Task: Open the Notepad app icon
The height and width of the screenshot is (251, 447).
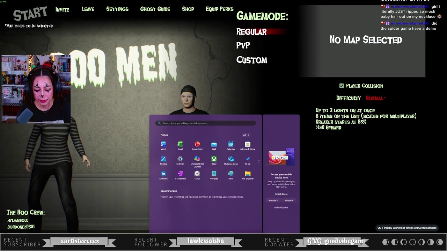Action: coord(214,174)
